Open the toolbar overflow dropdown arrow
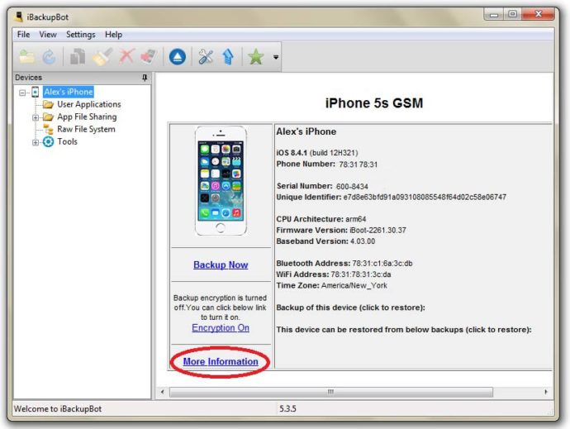This screenshot has width=570, height=429. click(276, 58)
